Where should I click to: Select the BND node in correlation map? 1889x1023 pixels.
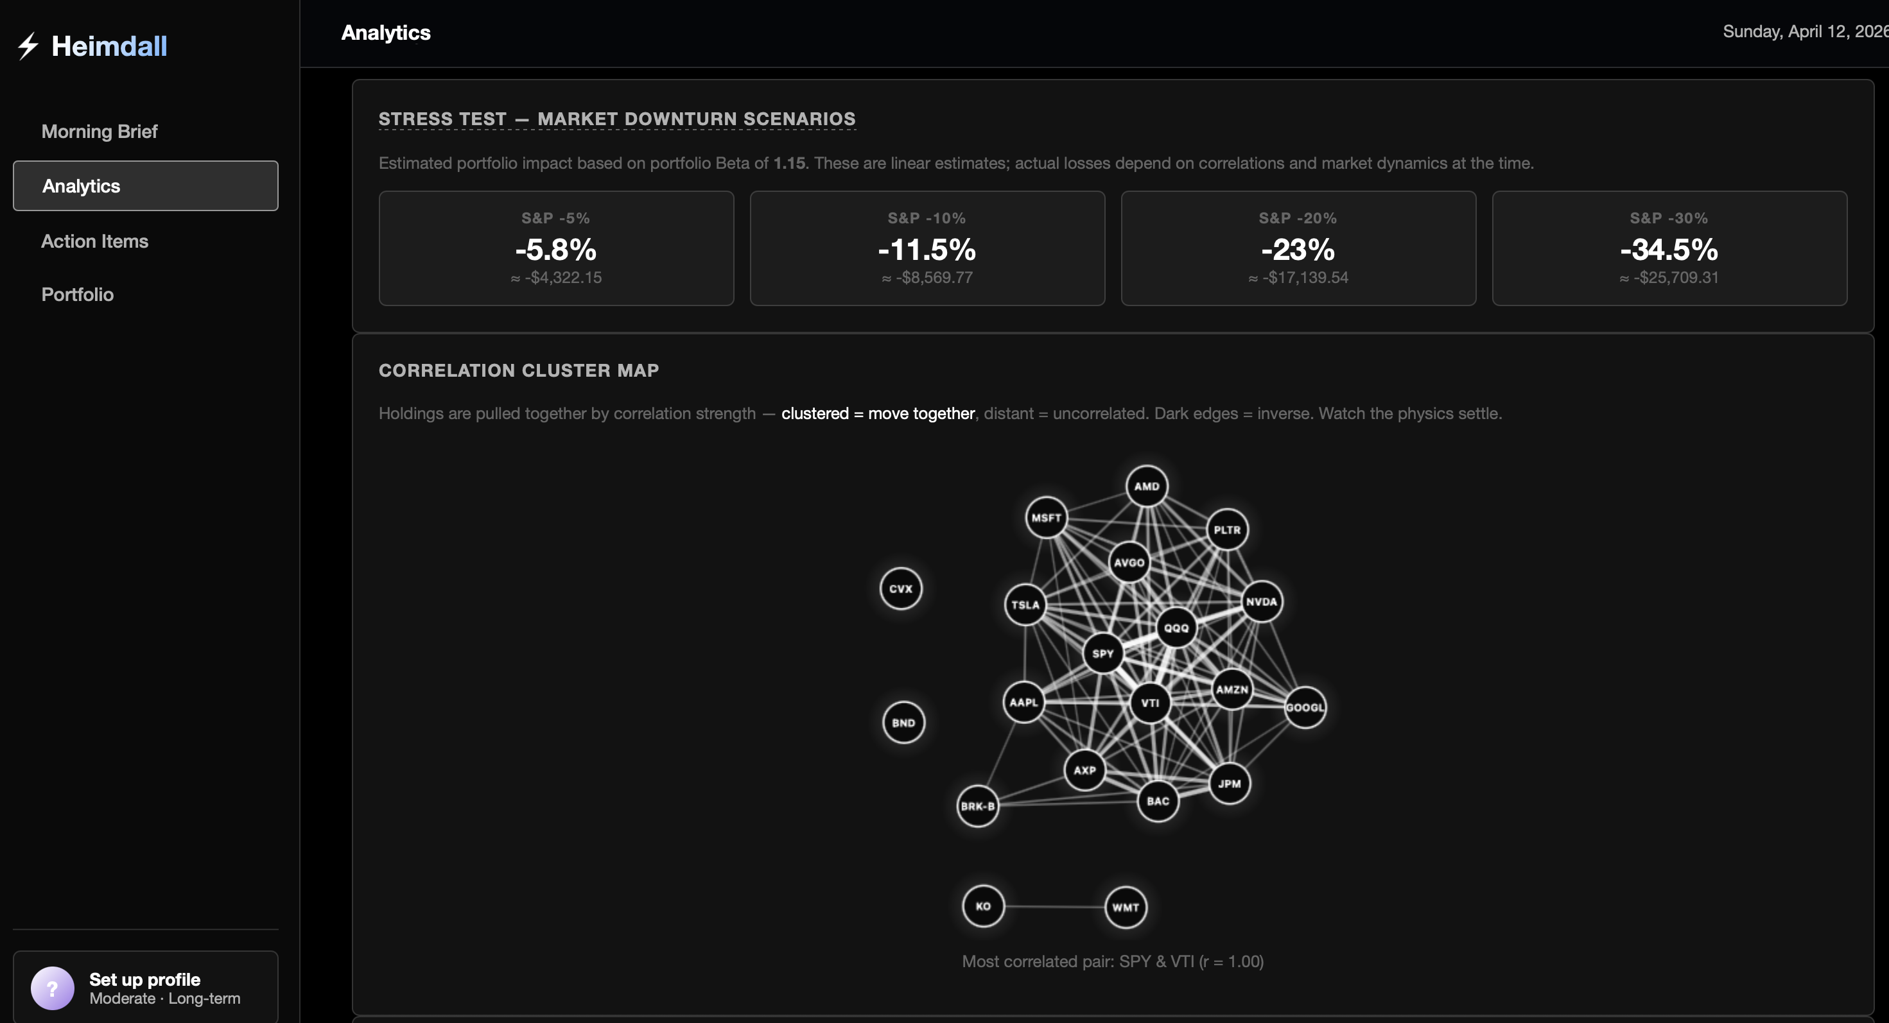tap(903, 723)
